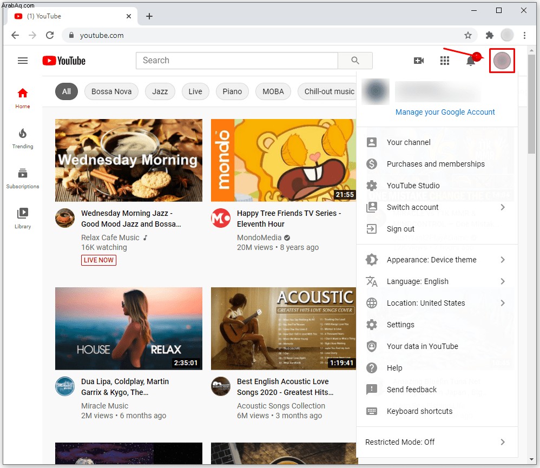540x468 pixels.
Task: Click Manage your Google Account link
Action: click(445, 112)
